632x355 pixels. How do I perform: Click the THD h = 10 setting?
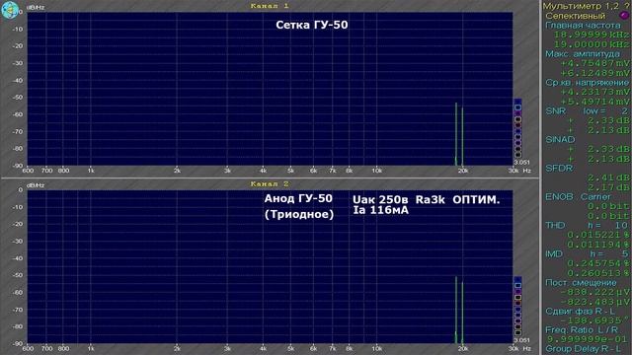tap(587, 226)
